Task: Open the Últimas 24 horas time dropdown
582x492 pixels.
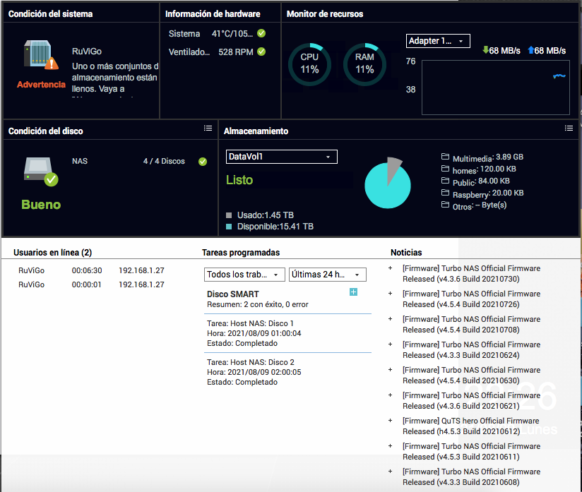Action: 327,275
